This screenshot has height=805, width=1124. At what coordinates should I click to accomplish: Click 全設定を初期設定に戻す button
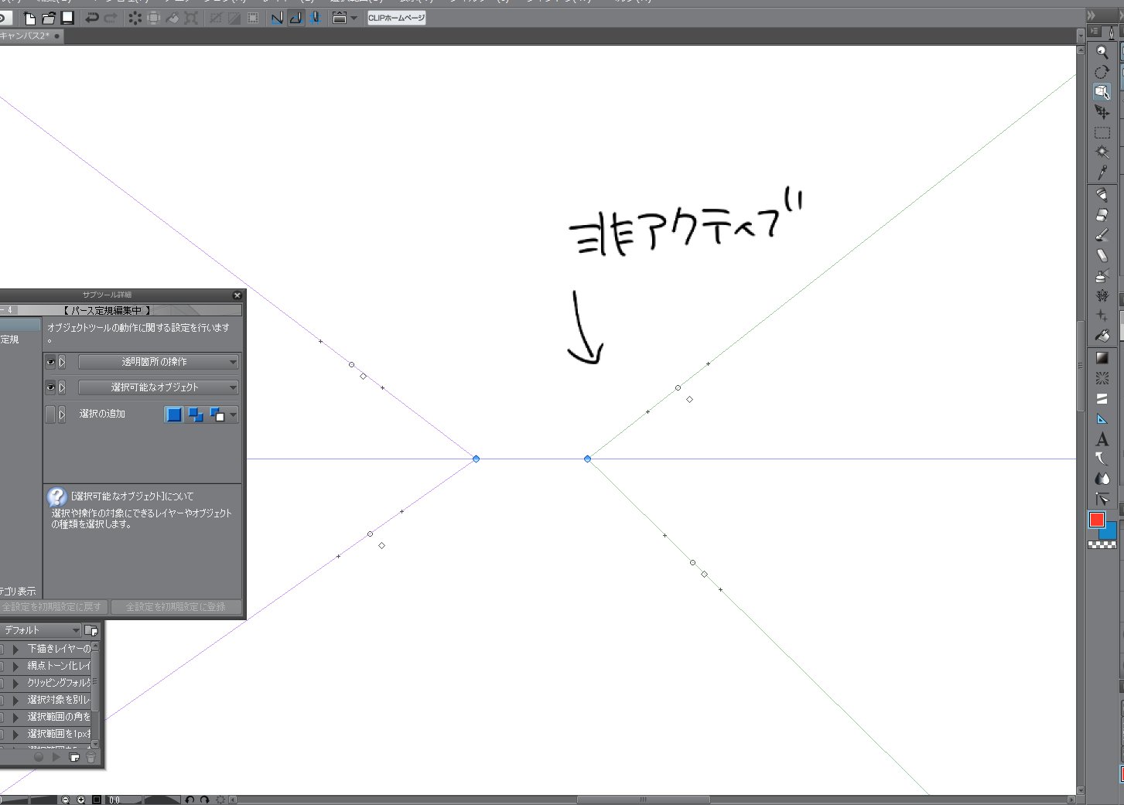(x=53, y=607)
